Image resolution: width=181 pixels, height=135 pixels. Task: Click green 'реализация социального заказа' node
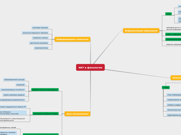pos(45,114)
